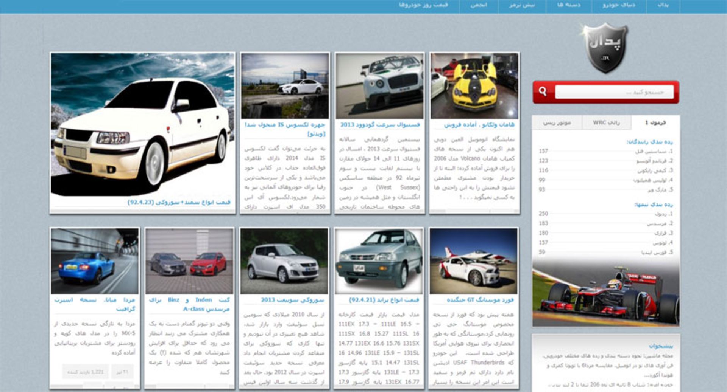727x392 pixels.
Task: Open the Hamann Volcano ready for sale link
Action: [479, 125]
